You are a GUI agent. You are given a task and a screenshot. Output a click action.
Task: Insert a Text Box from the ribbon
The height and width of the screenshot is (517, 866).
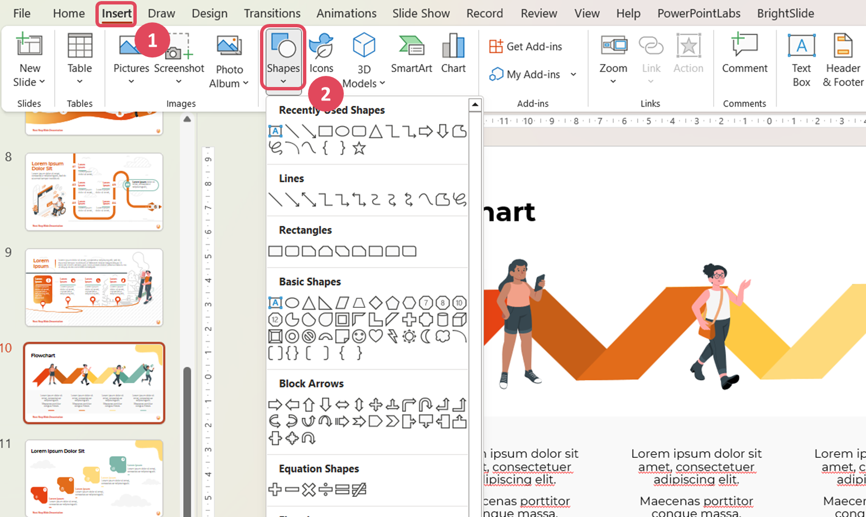801,60
